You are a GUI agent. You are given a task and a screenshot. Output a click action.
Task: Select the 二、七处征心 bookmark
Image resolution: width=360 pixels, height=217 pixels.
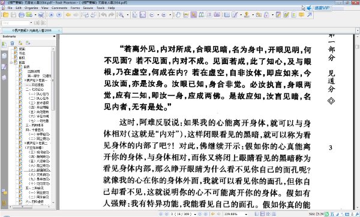tap(34, 90)
